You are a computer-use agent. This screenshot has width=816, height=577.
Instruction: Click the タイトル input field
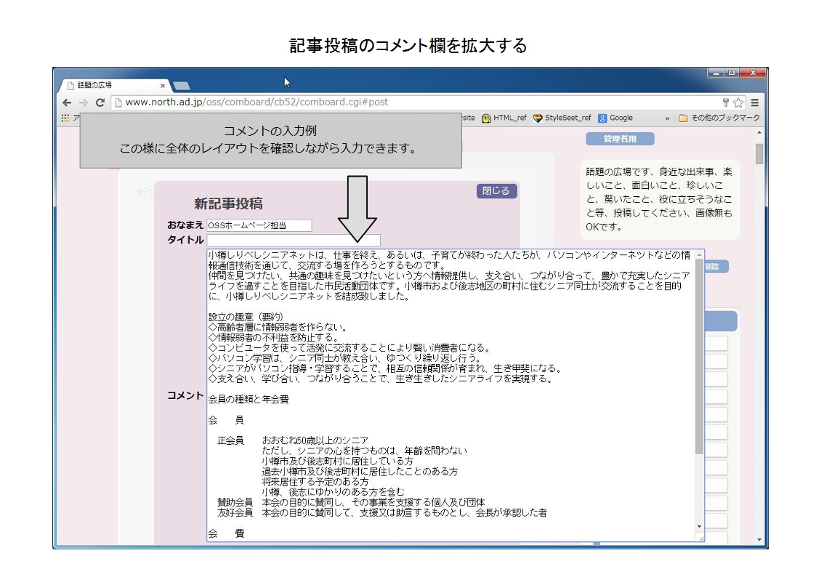click(294, 240)
